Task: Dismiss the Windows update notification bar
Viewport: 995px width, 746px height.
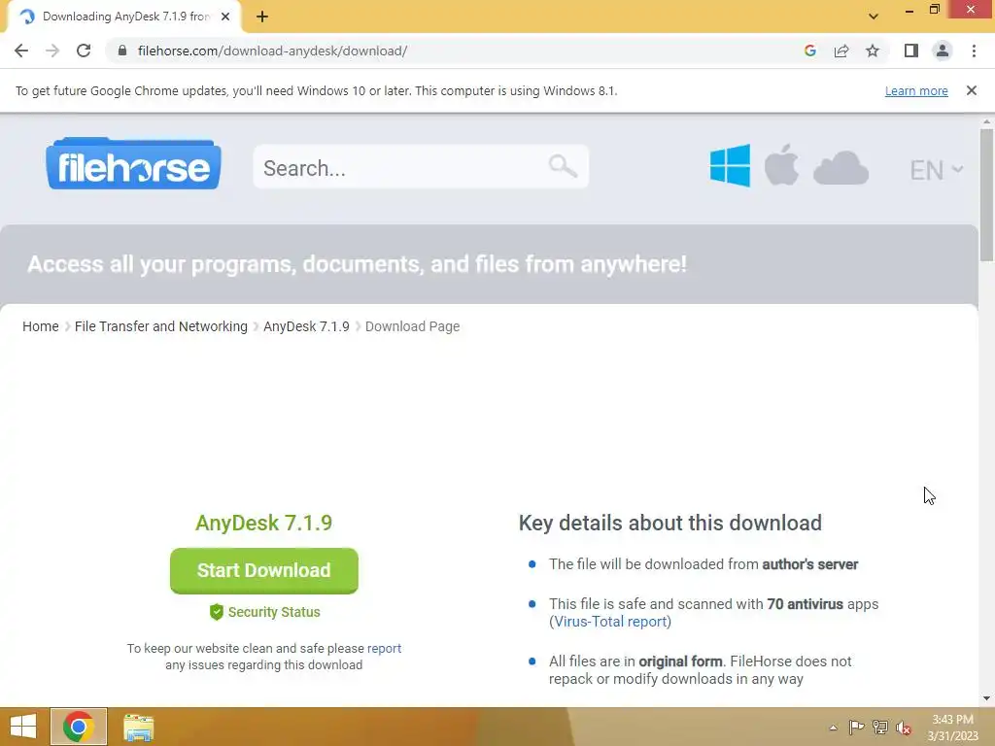Action: pos(972,90)
